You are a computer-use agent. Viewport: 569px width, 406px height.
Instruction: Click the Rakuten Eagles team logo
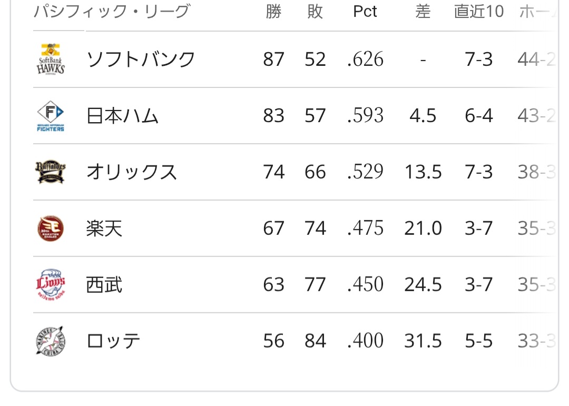pyautogui.click(x=51, y=229)
